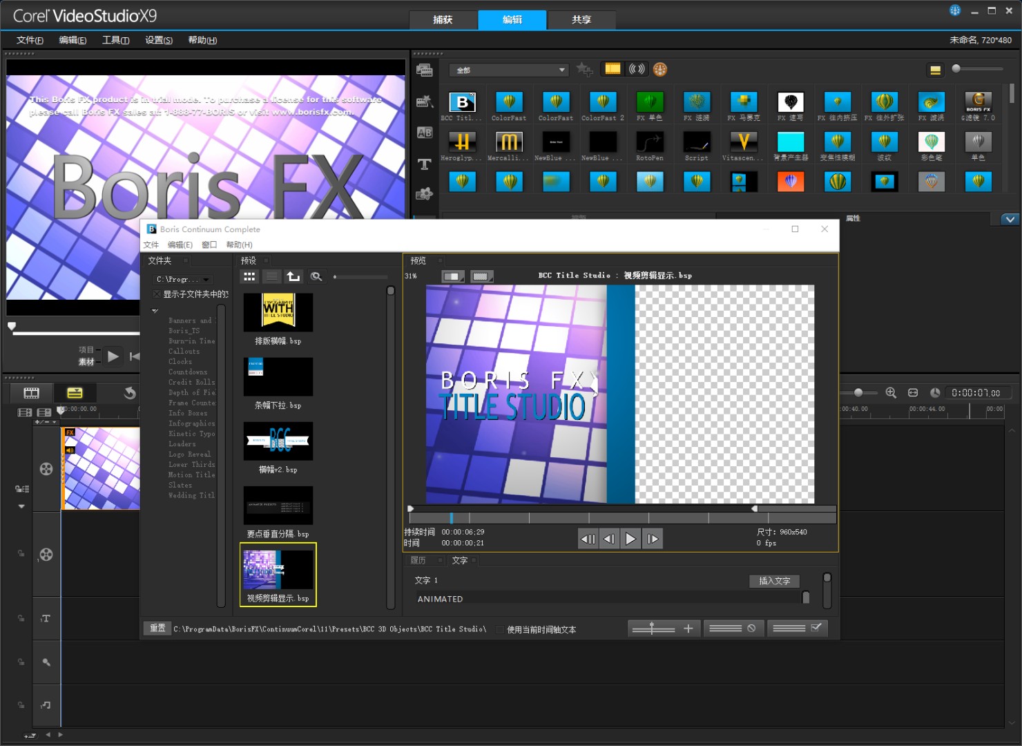The image size is (1022, 746).
Task: Toggle 显示子文件夹中的 checkbox
Action: pyautogui.click(x=157, y=294)
